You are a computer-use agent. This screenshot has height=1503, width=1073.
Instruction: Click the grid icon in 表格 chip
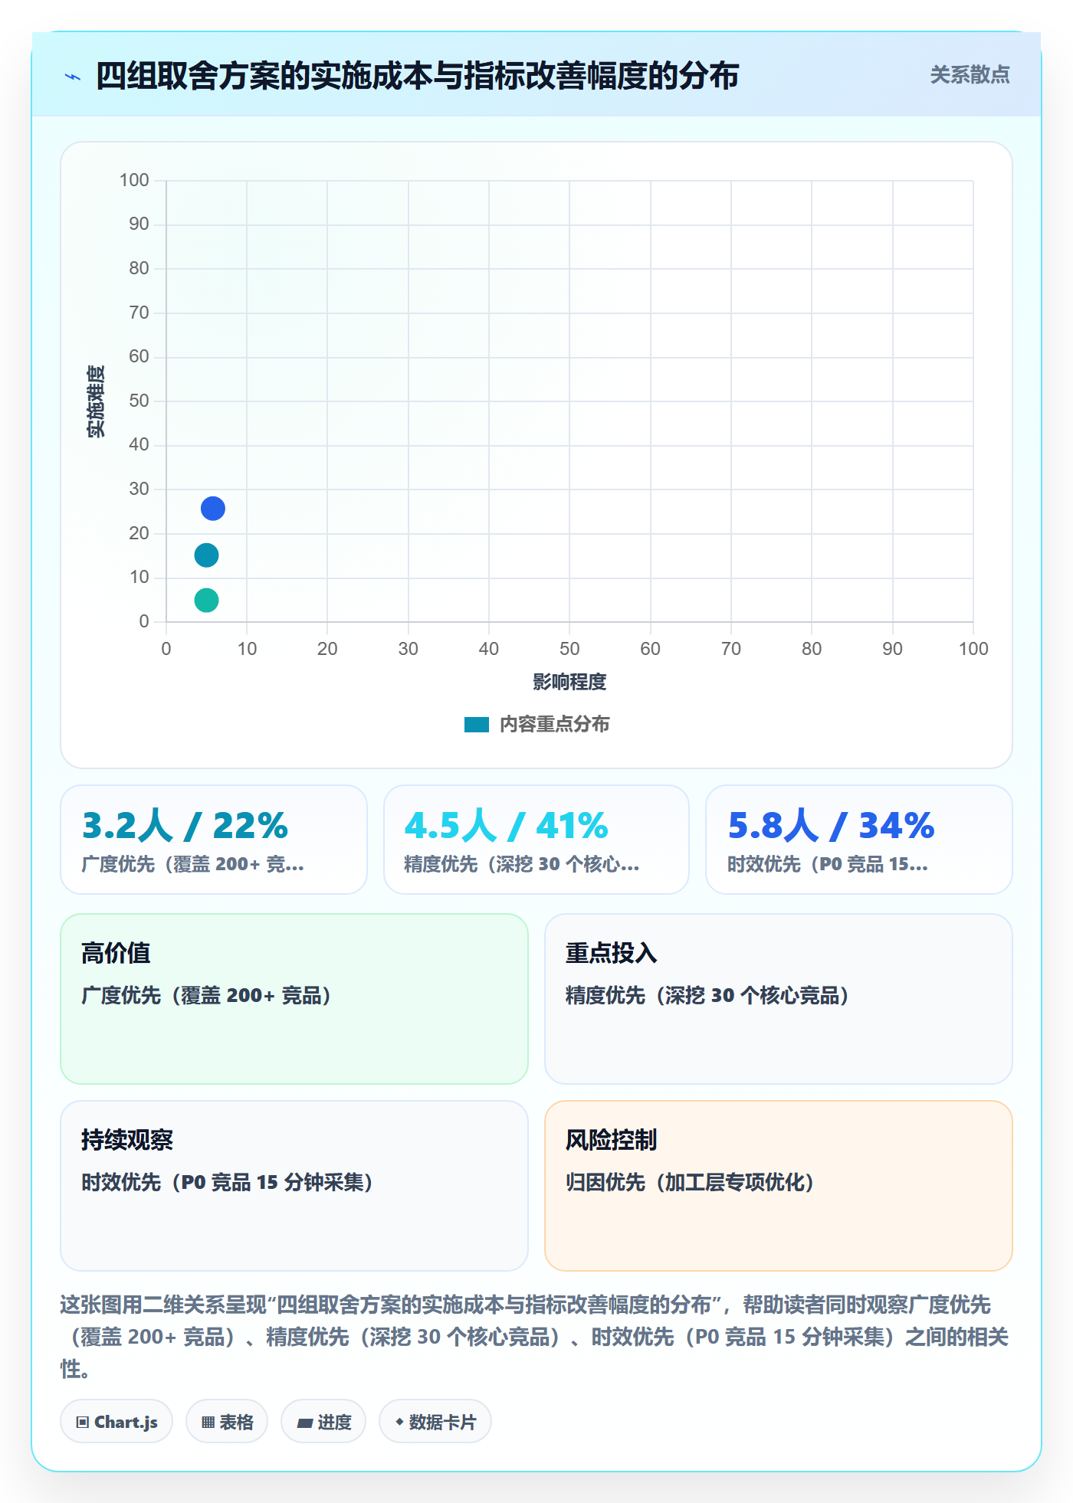[208, 1423]
